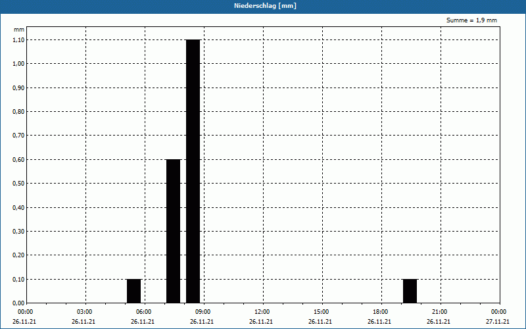Click the 0,70 y-axis label
This screenshot has width=526, height=329.
[x=18, y=136]
